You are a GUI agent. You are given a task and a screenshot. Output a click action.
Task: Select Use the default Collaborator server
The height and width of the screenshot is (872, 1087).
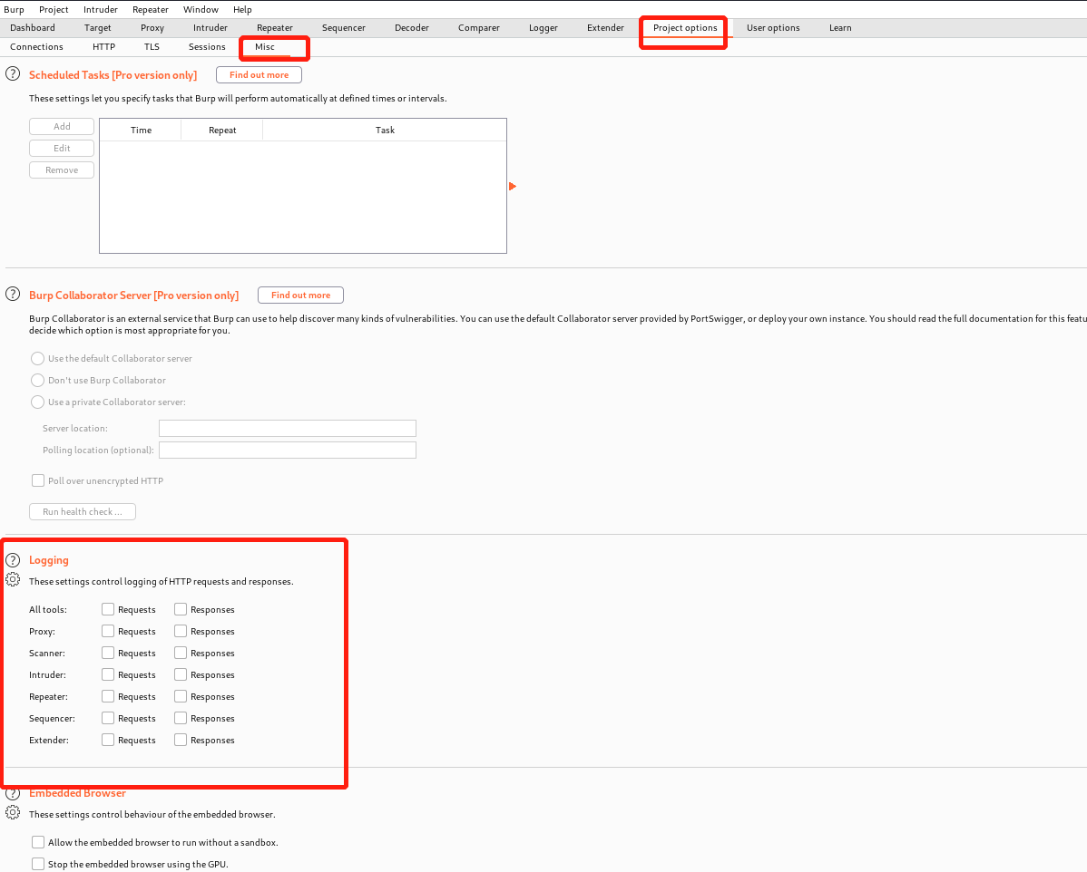click(37, 358)
